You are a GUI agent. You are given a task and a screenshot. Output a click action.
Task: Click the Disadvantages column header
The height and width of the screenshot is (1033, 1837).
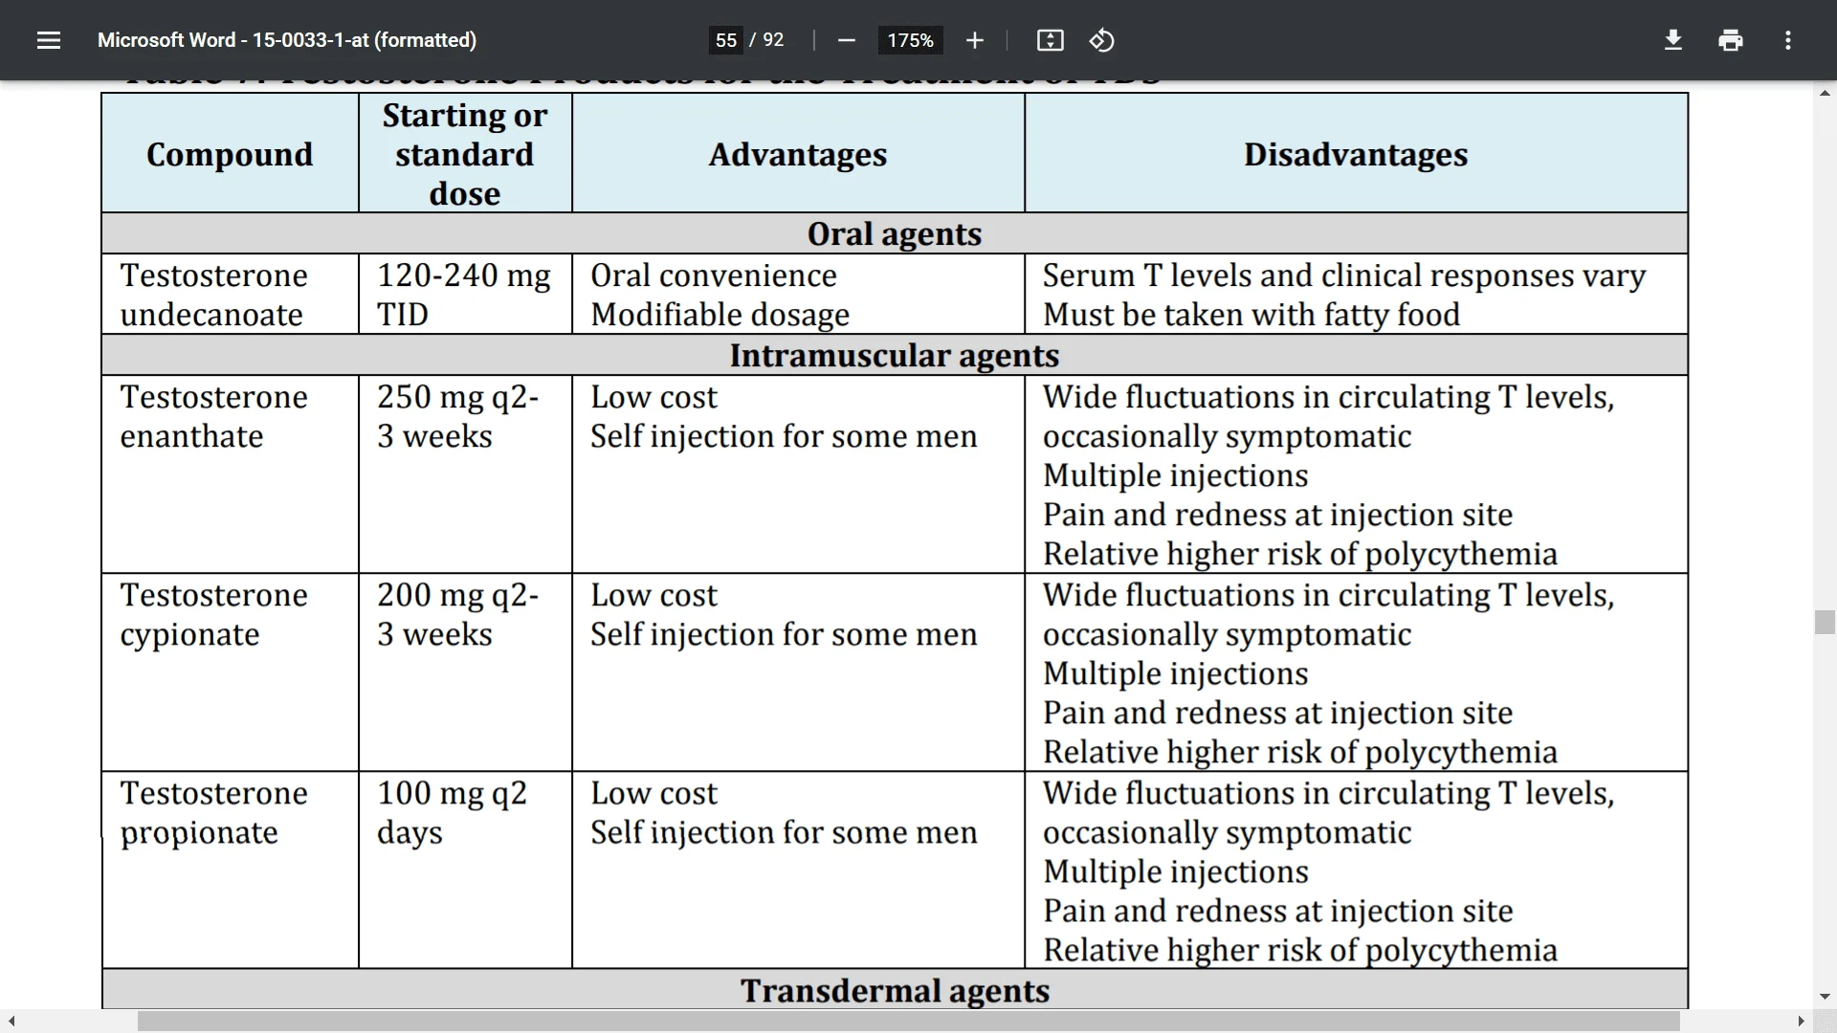click(1355, 155)
